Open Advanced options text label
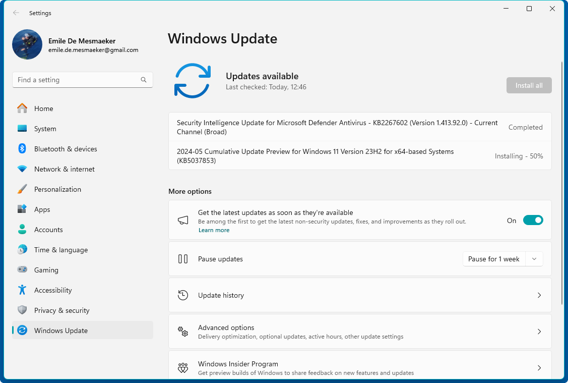The width and height of the screenshot is (568, 383). click(226, 327)
